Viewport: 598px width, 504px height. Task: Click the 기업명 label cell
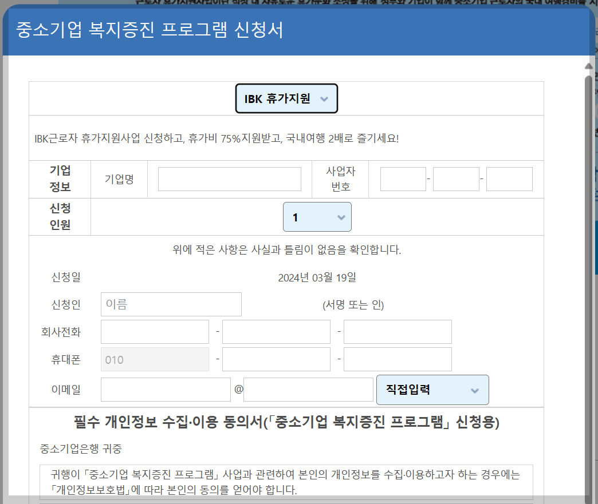point(119,179)
